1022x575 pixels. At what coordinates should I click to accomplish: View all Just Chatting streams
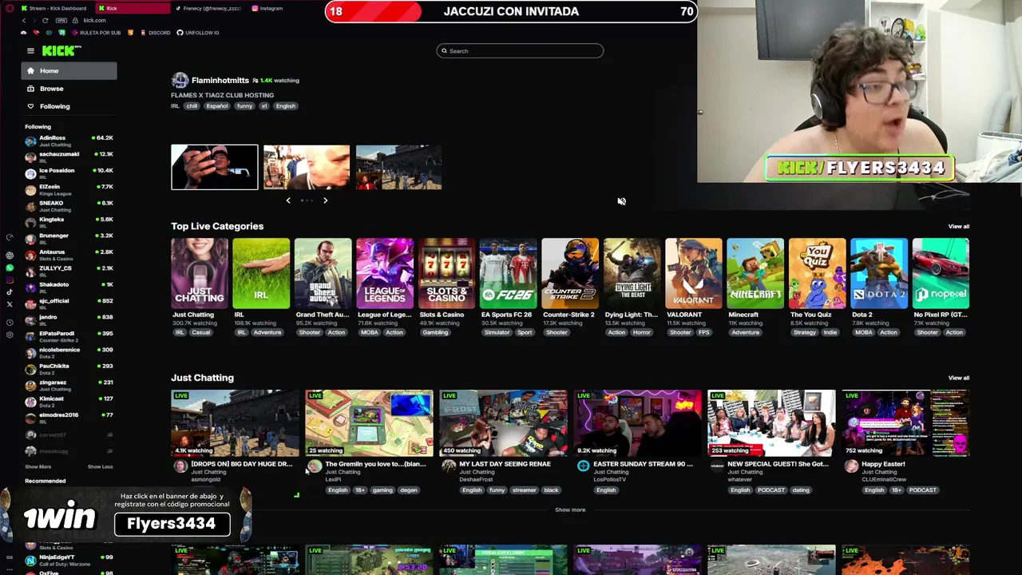pyautogui.click(x=959, y=378)
